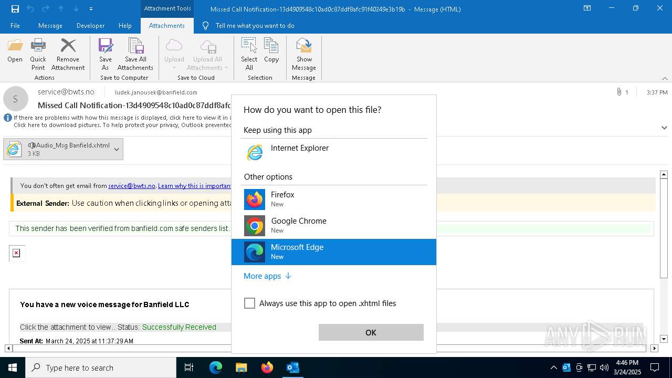Choose Microsoft Edge in open-with dialog

[334, 252]
